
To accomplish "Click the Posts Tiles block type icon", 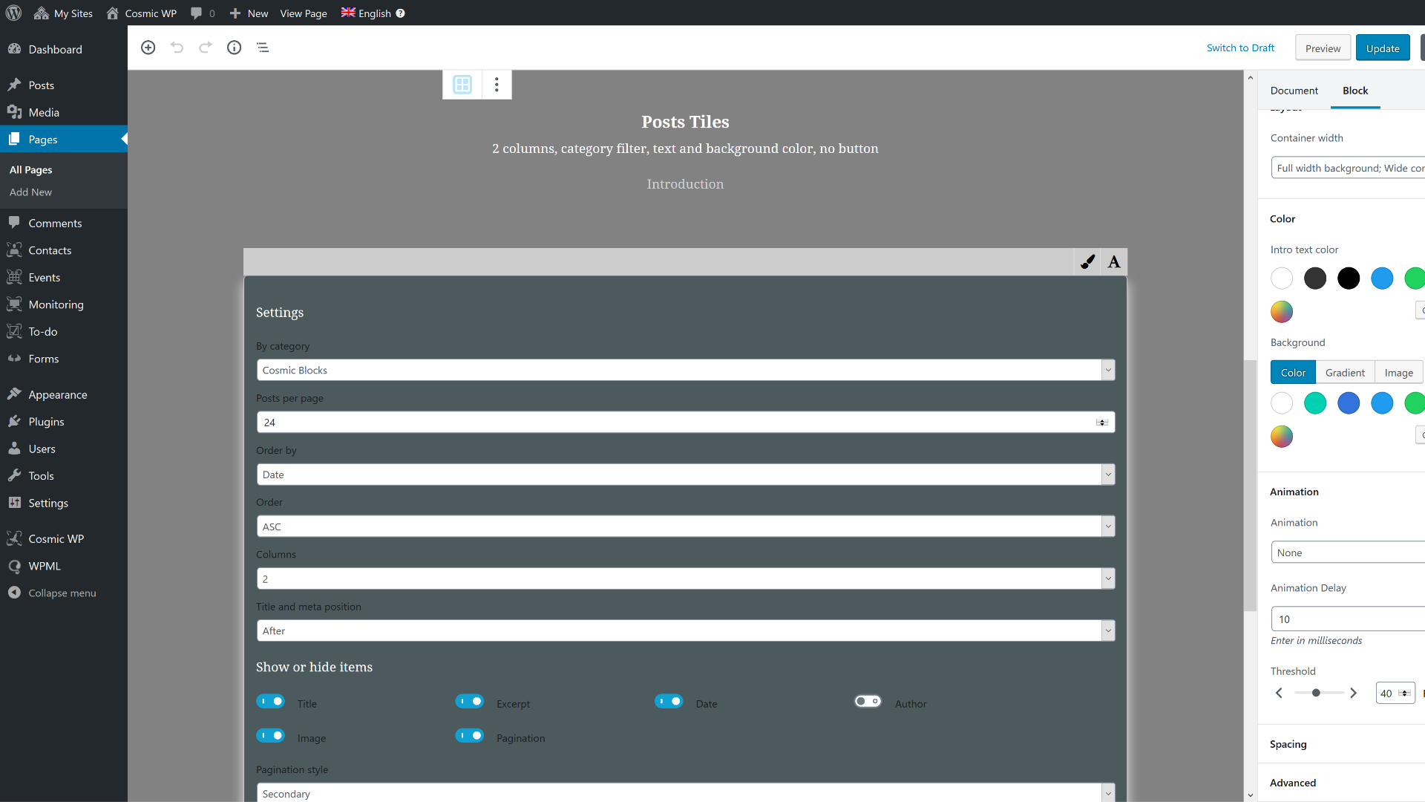I will [462, 85].
